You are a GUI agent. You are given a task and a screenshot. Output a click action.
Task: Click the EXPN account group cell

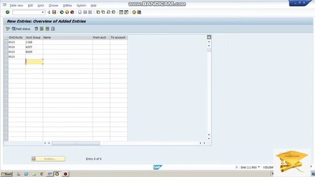(x=34, y=52)
